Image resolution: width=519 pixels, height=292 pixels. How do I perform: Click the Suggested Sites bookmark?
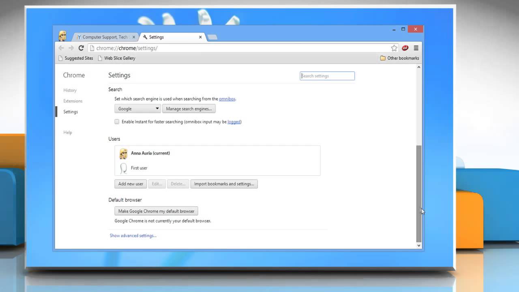click(x=75, y=58)
